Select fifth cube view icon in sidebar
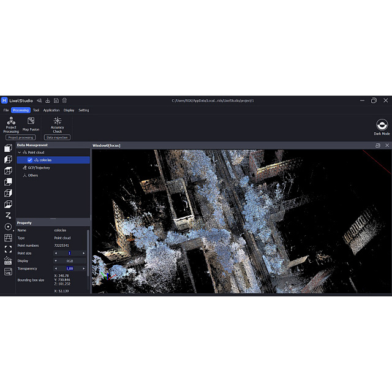This screenshot has width=392, height=392. click(8, 193)
